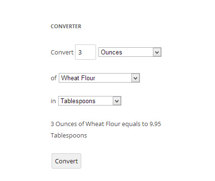Viewport: 215px width, 181px height.
Task: Click the "of" label before the ingredient dropdown
Action: pyautogui.click(x=54, y=78)
